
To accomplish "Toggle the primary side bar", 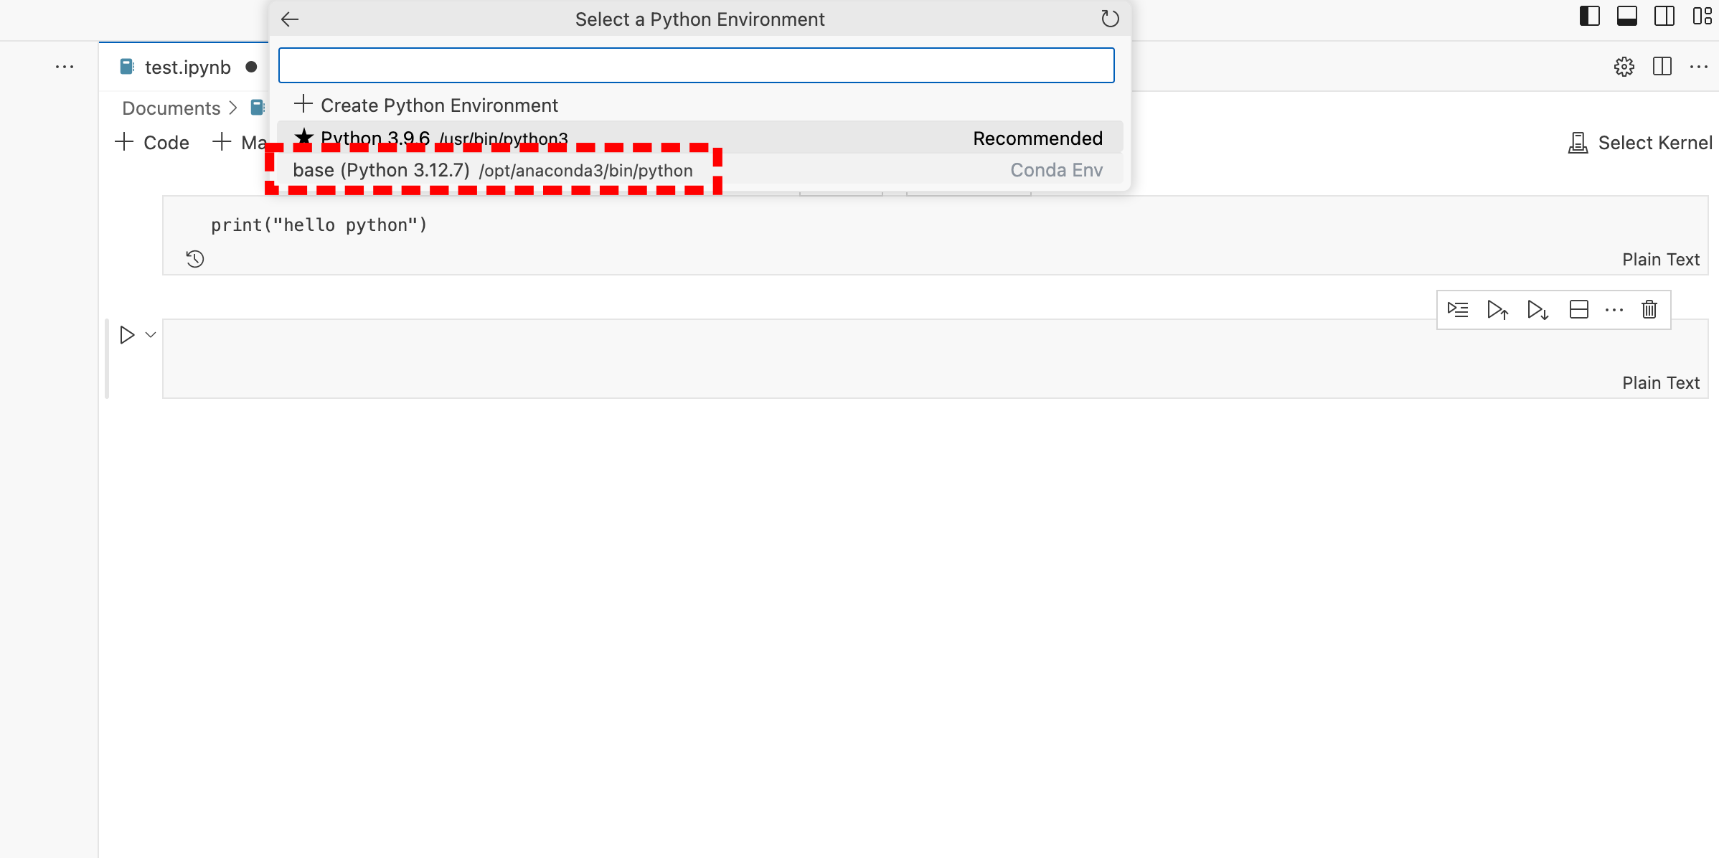I will point(1590,16).
